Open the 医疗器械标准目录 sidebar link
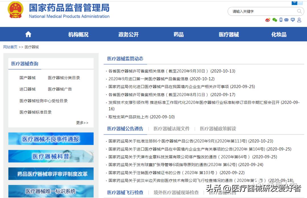The width and height of the screenshot is (307, 198). 36,112
